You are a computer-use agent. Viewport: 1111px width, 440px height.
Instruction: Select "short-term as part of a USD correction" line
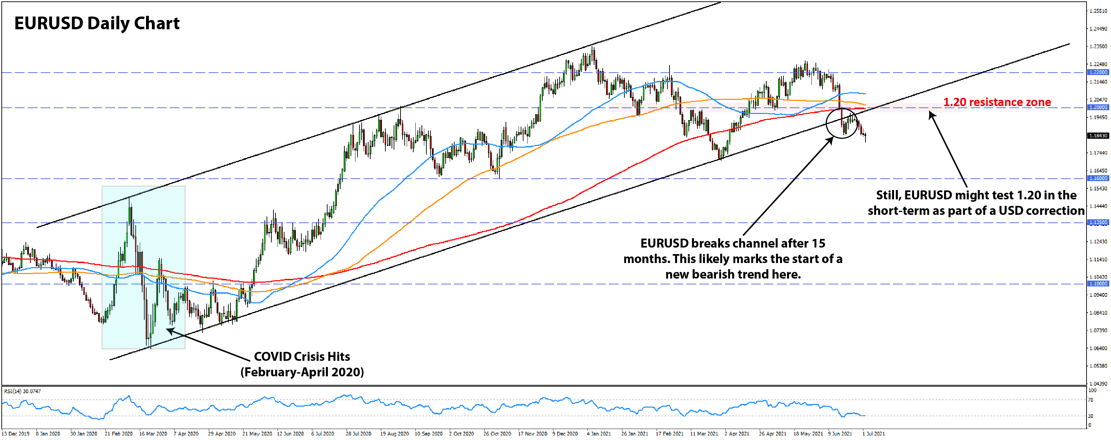click(x=976, y=210)
